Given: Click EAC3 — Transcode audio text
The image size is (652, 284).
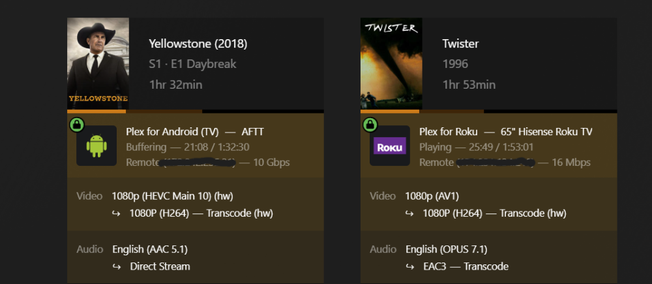Looking at the screenshot, I should point(466,266).
